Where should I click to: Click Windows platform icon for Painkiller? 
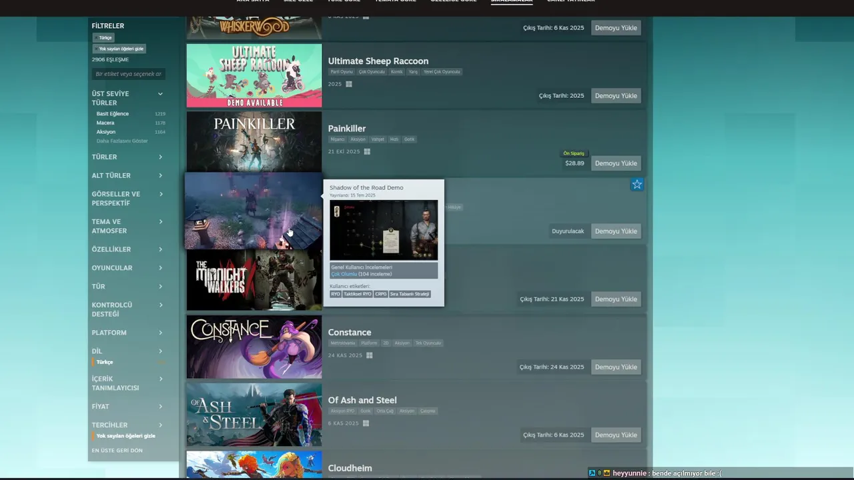(x=367, y=152)
